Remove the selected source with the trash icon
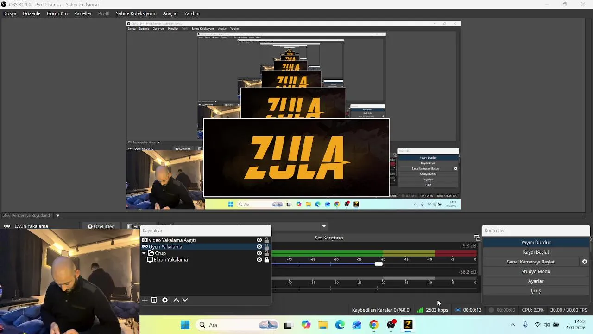The width and height of the screenshot is (593, 334). (154, 300)
